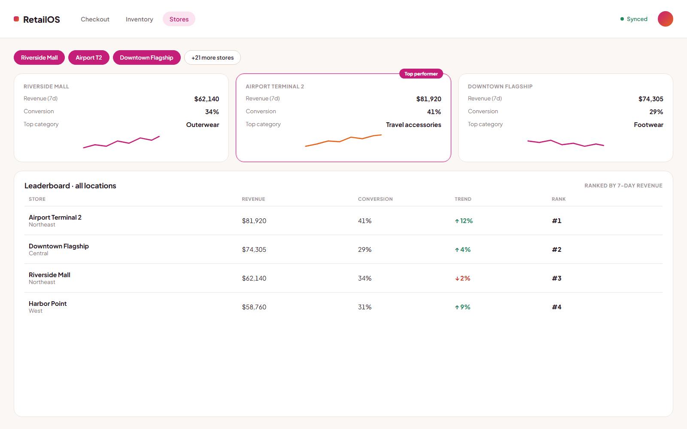Open Downtown Flagship leaderboard row
This screenshot has height=429, width=687.
coord(343,249)
